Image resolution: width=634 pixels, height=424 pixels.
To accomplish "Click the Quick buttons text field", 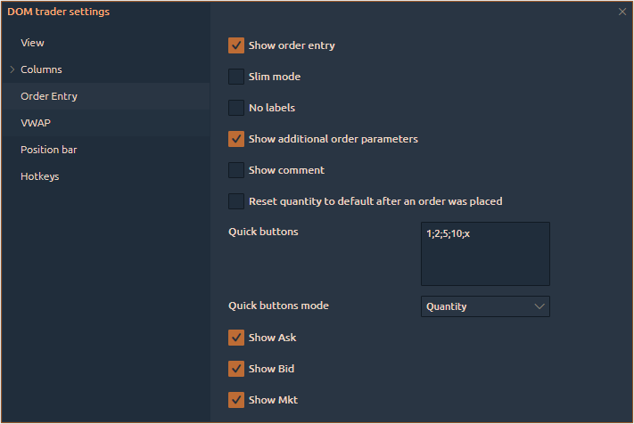I will click(x=485, y=254).
